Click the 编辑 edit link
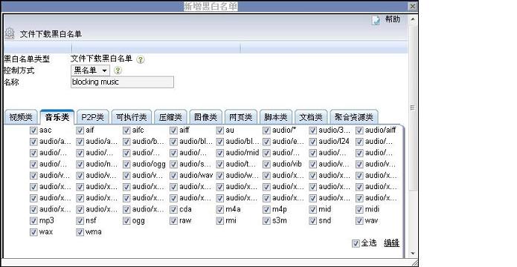 point(391,243)
